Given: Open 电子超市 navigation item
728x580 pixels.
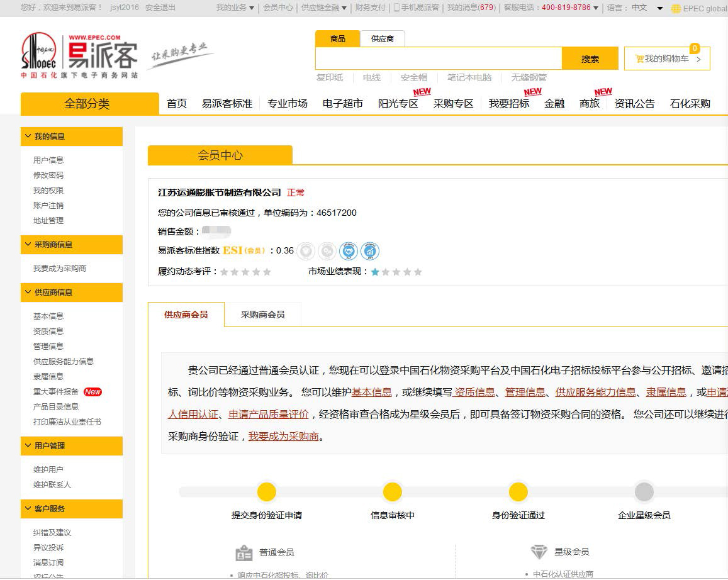Looking at the screenshot, I should [343, 103].
